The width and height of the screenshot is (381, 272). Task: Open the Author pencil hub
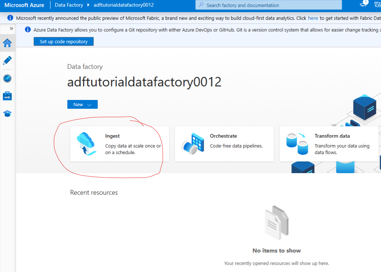(7, 60)
